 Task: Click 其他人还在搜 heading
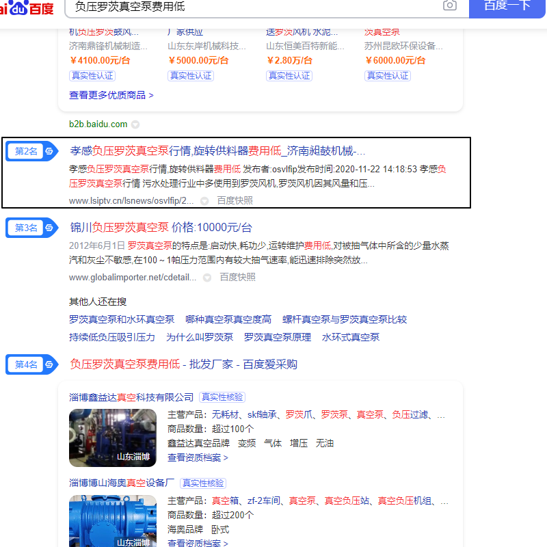click(98, 302)
